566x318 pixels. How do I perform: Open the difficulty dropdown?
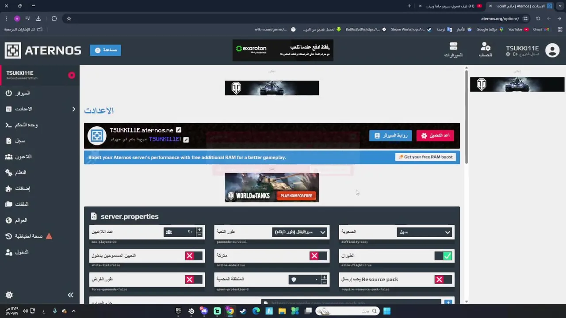tap(424, 232)
